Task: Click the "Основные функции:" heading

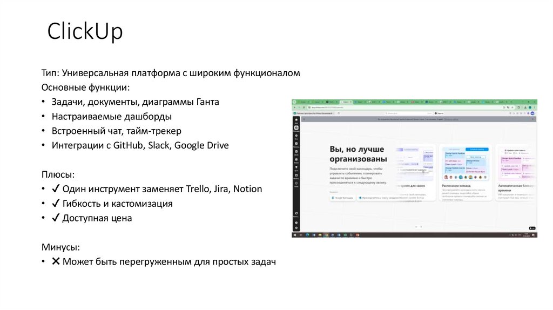Action: [x=85, y=87]
